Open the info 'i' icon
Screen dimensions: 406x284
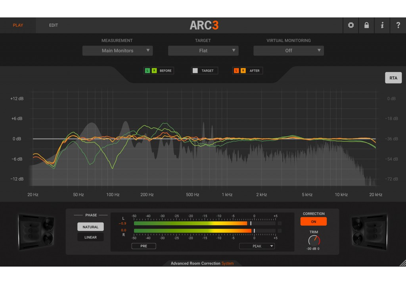382,25
